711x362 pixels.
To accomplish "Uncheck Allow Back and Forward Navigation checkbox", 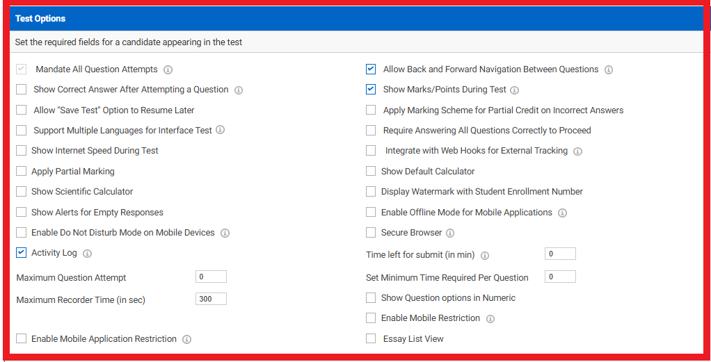I will 371,69.
